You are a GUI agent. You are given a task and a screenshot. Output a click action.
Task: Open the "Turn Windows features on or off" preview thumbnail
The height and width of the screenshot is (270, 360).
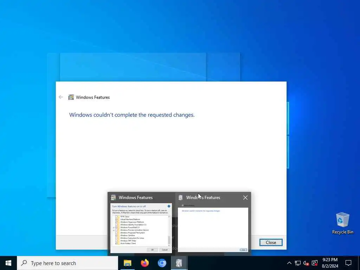pyautogui.click(x=141, y=228)
